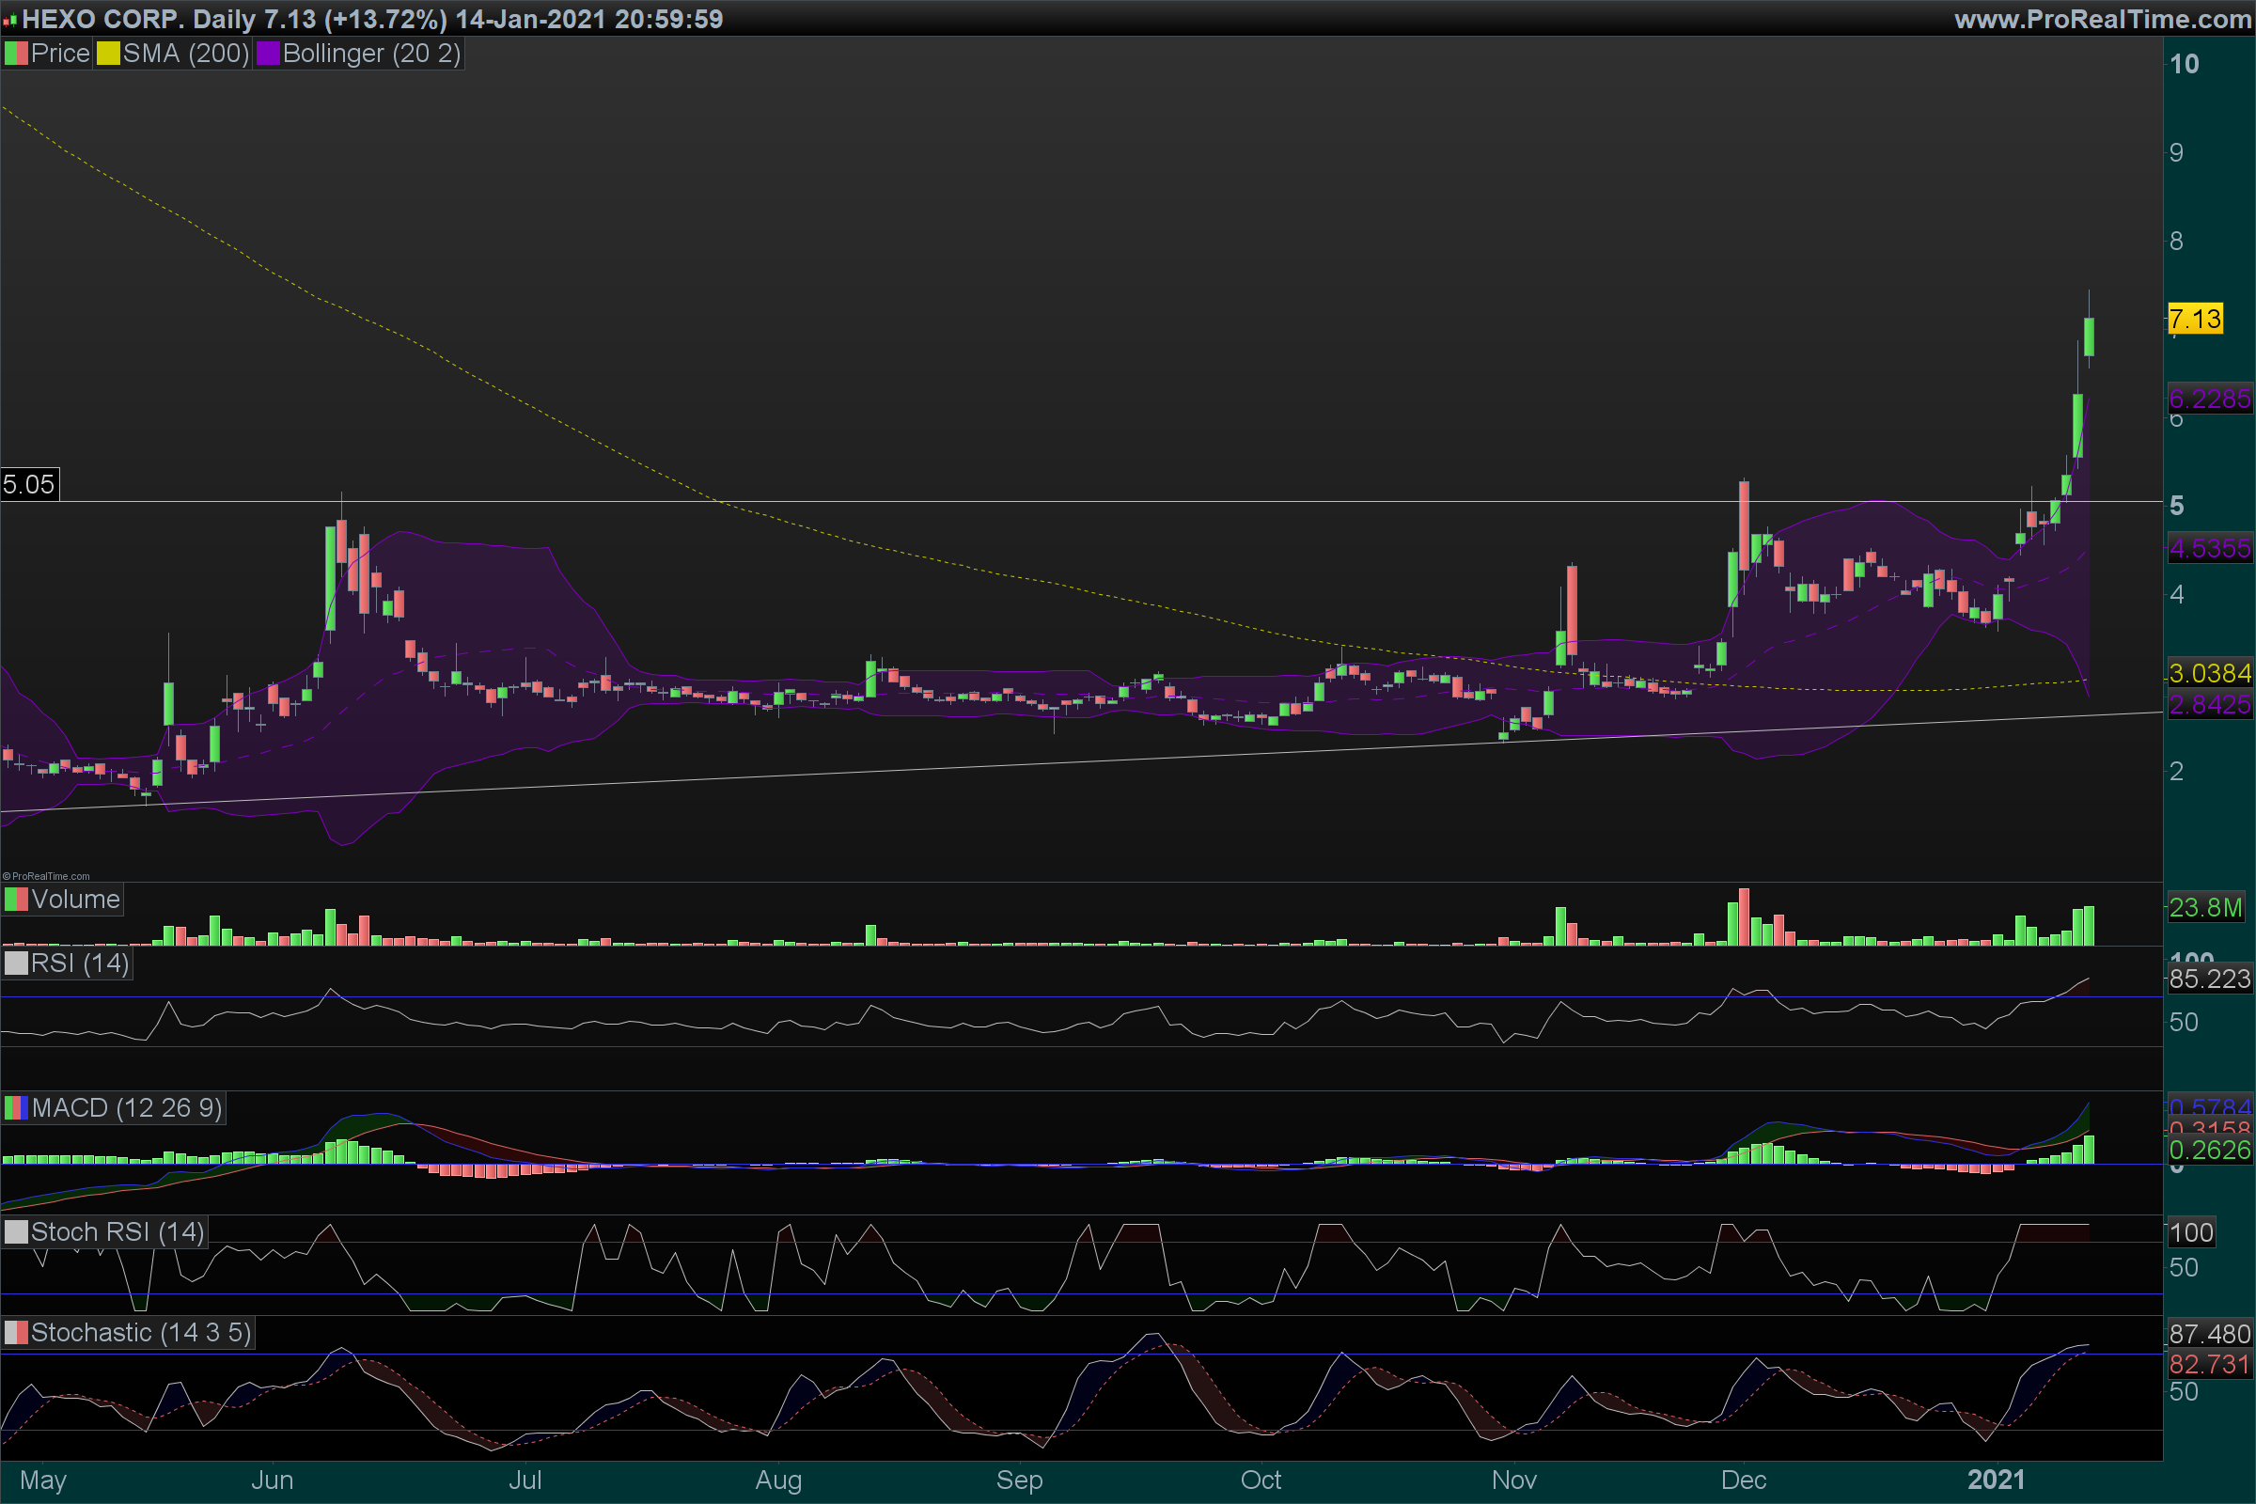Click the 2021 label on time axis
Image resolution: width=2256 pixels, height=1504 pixels.
1995,1480
